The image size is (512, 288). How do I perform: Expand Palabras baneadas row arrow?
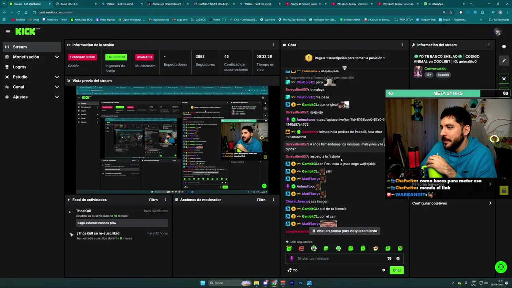490,184
